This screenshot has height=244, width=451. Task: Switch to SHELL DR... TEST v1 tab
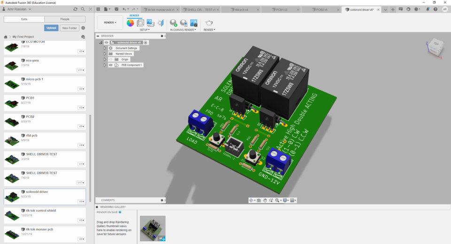(x=201, y=9)
